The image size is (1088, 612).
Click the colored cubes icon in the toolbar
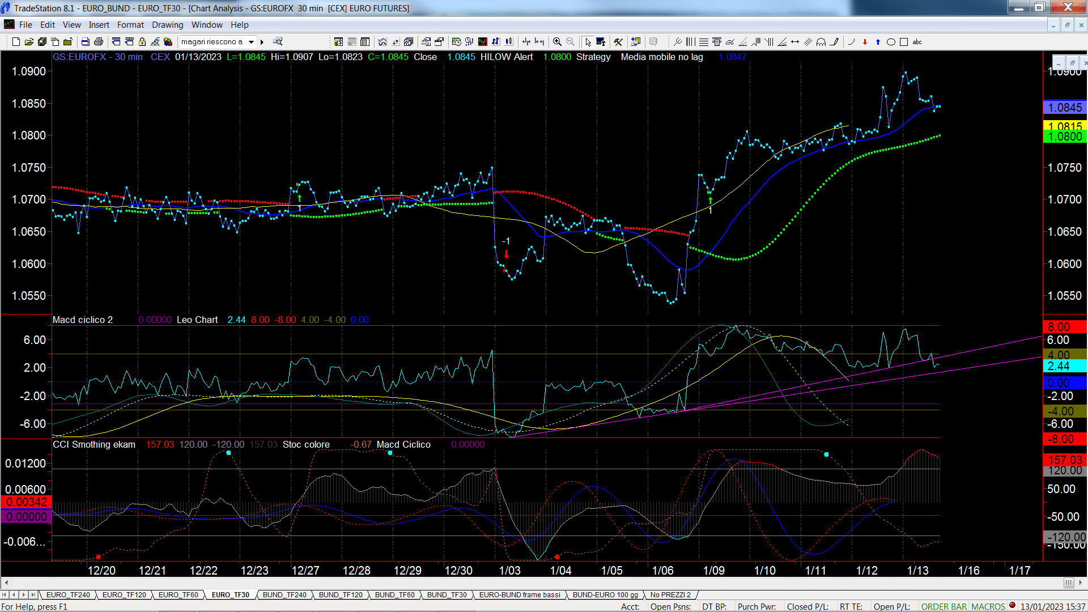pos(168,42)
